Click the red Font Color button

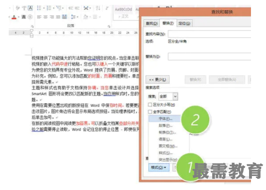14,17
